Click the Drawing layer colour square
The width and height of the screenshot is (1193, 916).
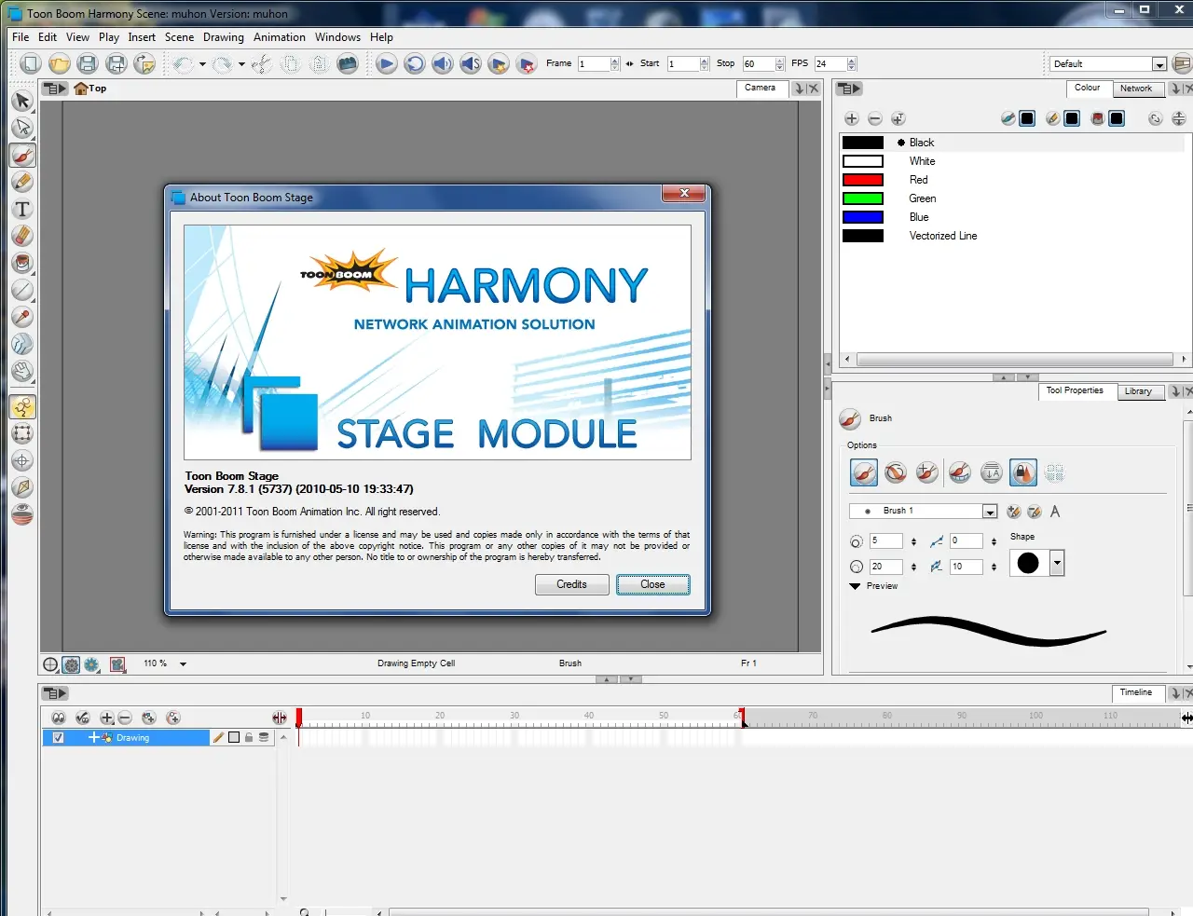[234, 738]
